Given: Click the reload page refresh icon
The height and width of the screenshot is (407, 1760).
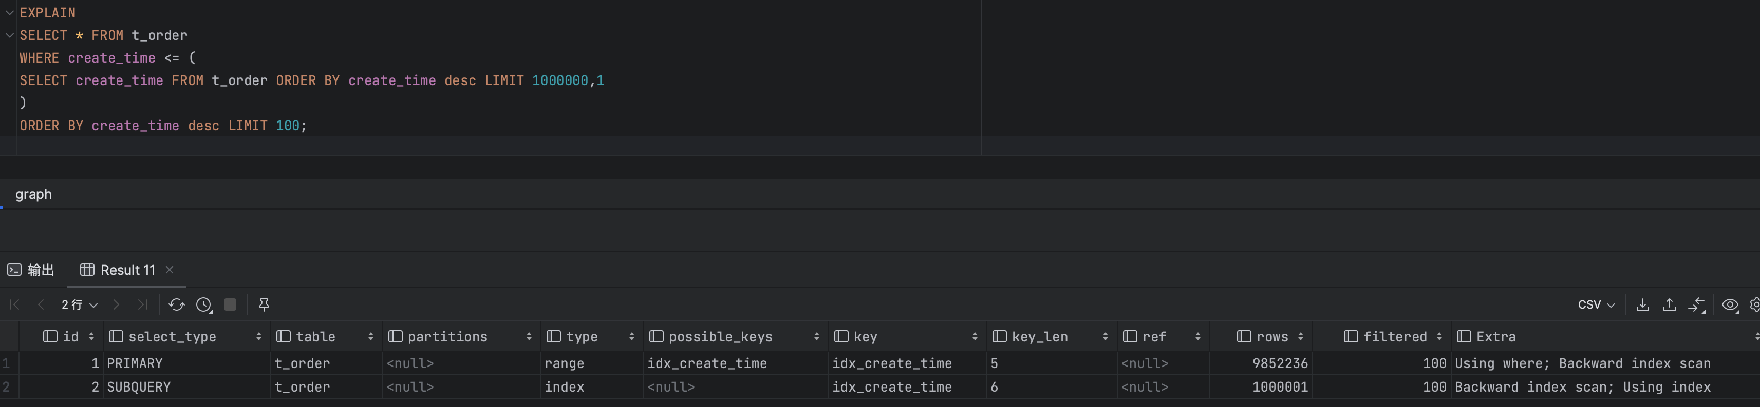Looking at the screenshot, I should (x=176, y=305).
